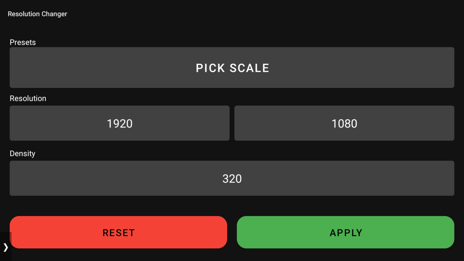464x261 pixels.
Task: Choose a scale preset from Presets
Action: point(232,68)
